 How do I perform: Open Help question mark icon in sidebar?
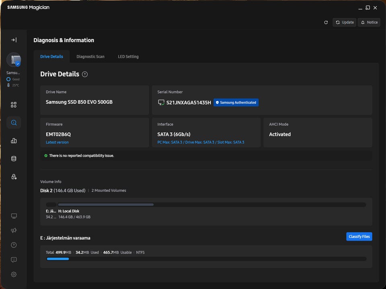coord(14,245)
